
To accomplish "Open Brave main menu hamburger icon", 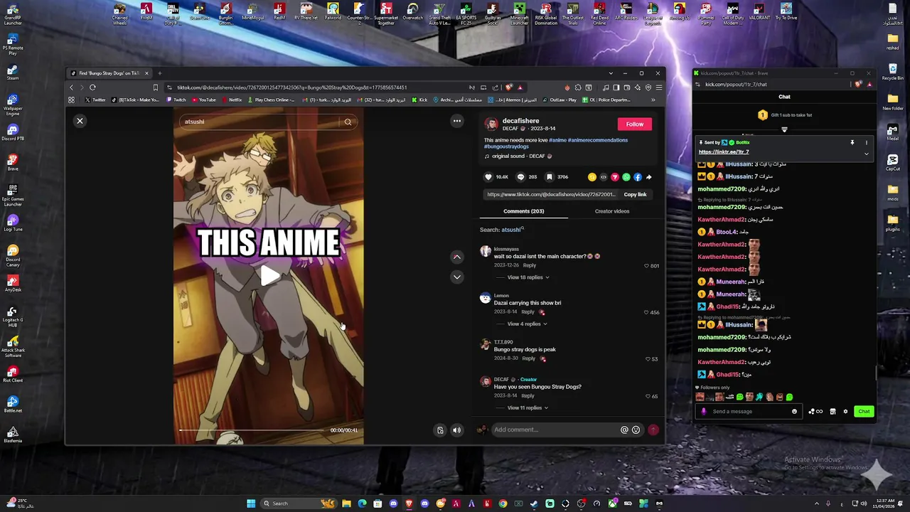I will click(659, 87).
